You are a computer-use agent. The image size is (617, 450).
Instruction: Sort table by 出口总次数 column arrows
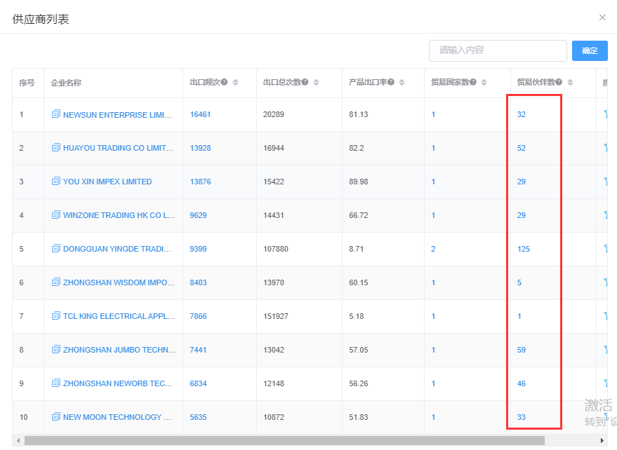(316, 82)
